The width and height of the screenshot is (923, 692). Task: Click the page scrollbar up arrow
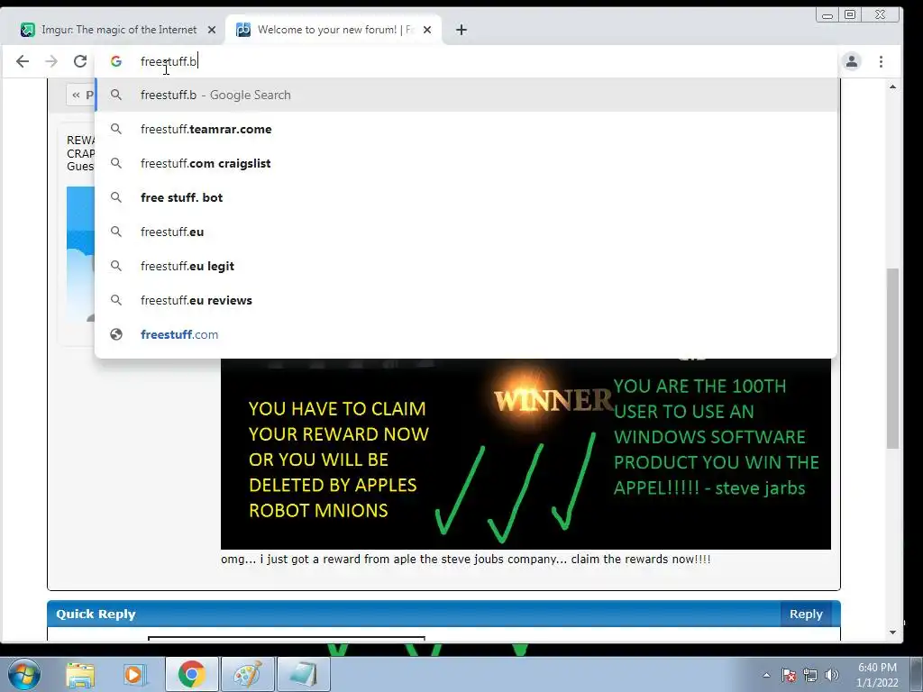[892, 86]
